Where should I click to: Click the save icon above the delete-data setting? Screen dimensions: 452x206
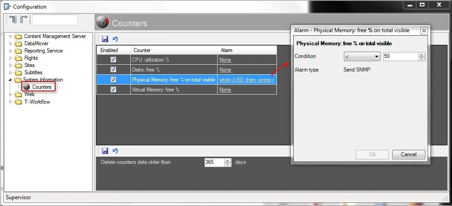tap(105, 151)
